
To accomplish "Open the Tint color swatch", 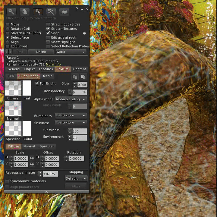I will click(x=27, y=88).
